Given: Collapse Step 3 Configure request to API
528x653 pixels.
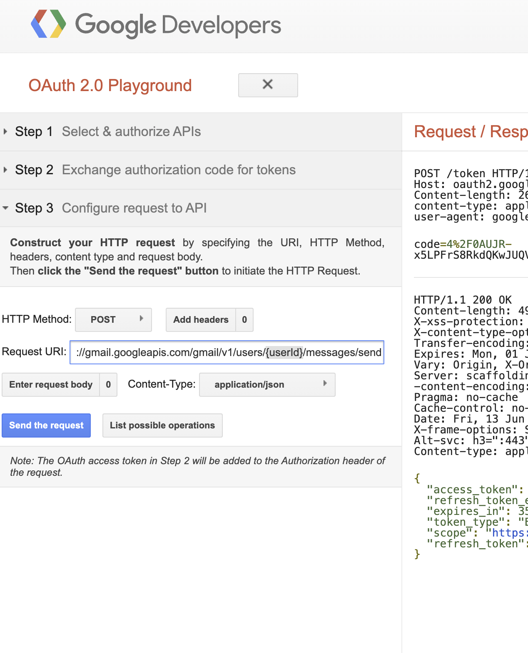Looking at the screenshot, I should click(201, 208).
